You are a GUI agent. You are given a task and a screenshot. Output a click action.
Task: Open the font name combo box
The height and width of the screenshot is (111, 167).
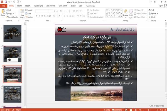(x=42, y=11)
